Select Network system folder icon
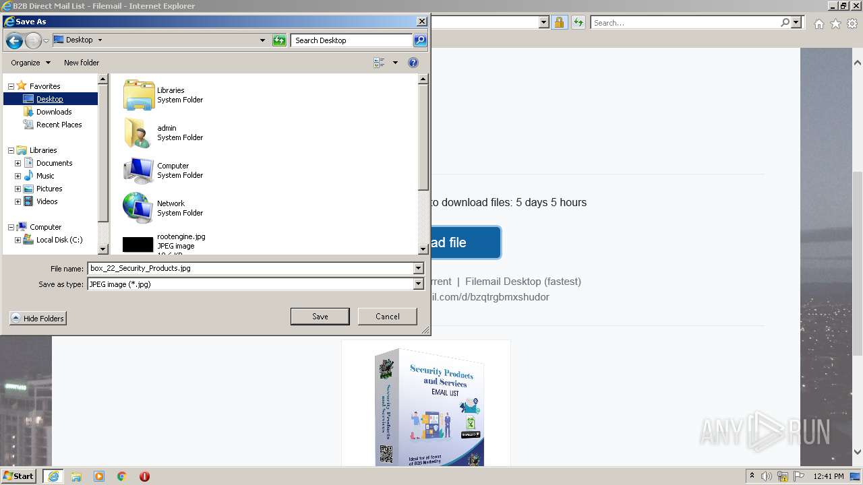The width and height of the screenshot is (863, 485). point(139,208)
